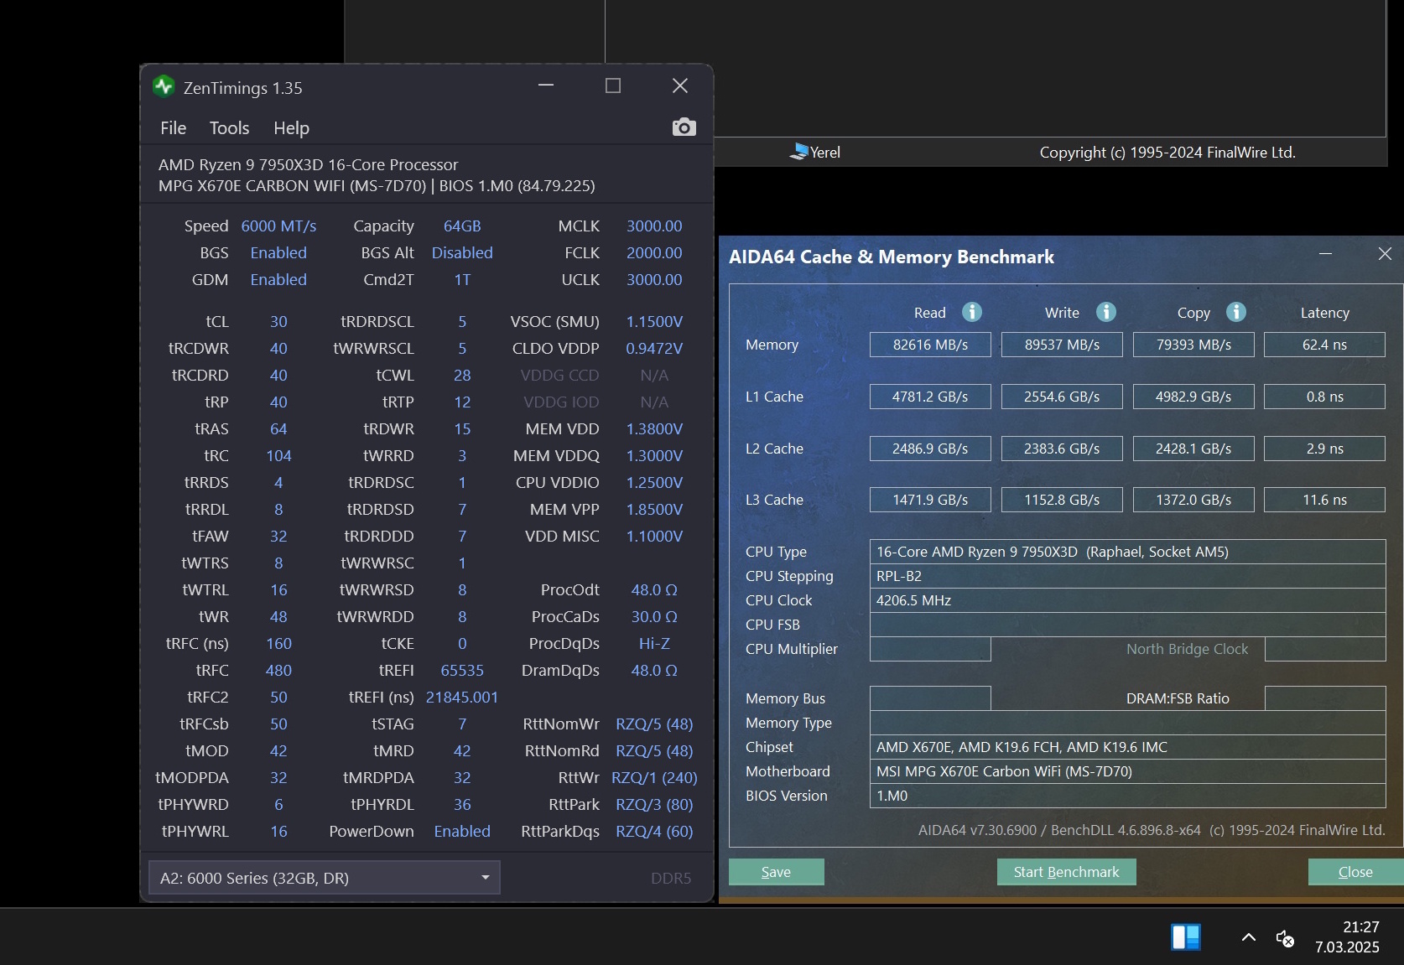The height and width of the screenshot is (965, 1404).
Task: Click the FCLK 2000.00 value
Action: point(654,253)
